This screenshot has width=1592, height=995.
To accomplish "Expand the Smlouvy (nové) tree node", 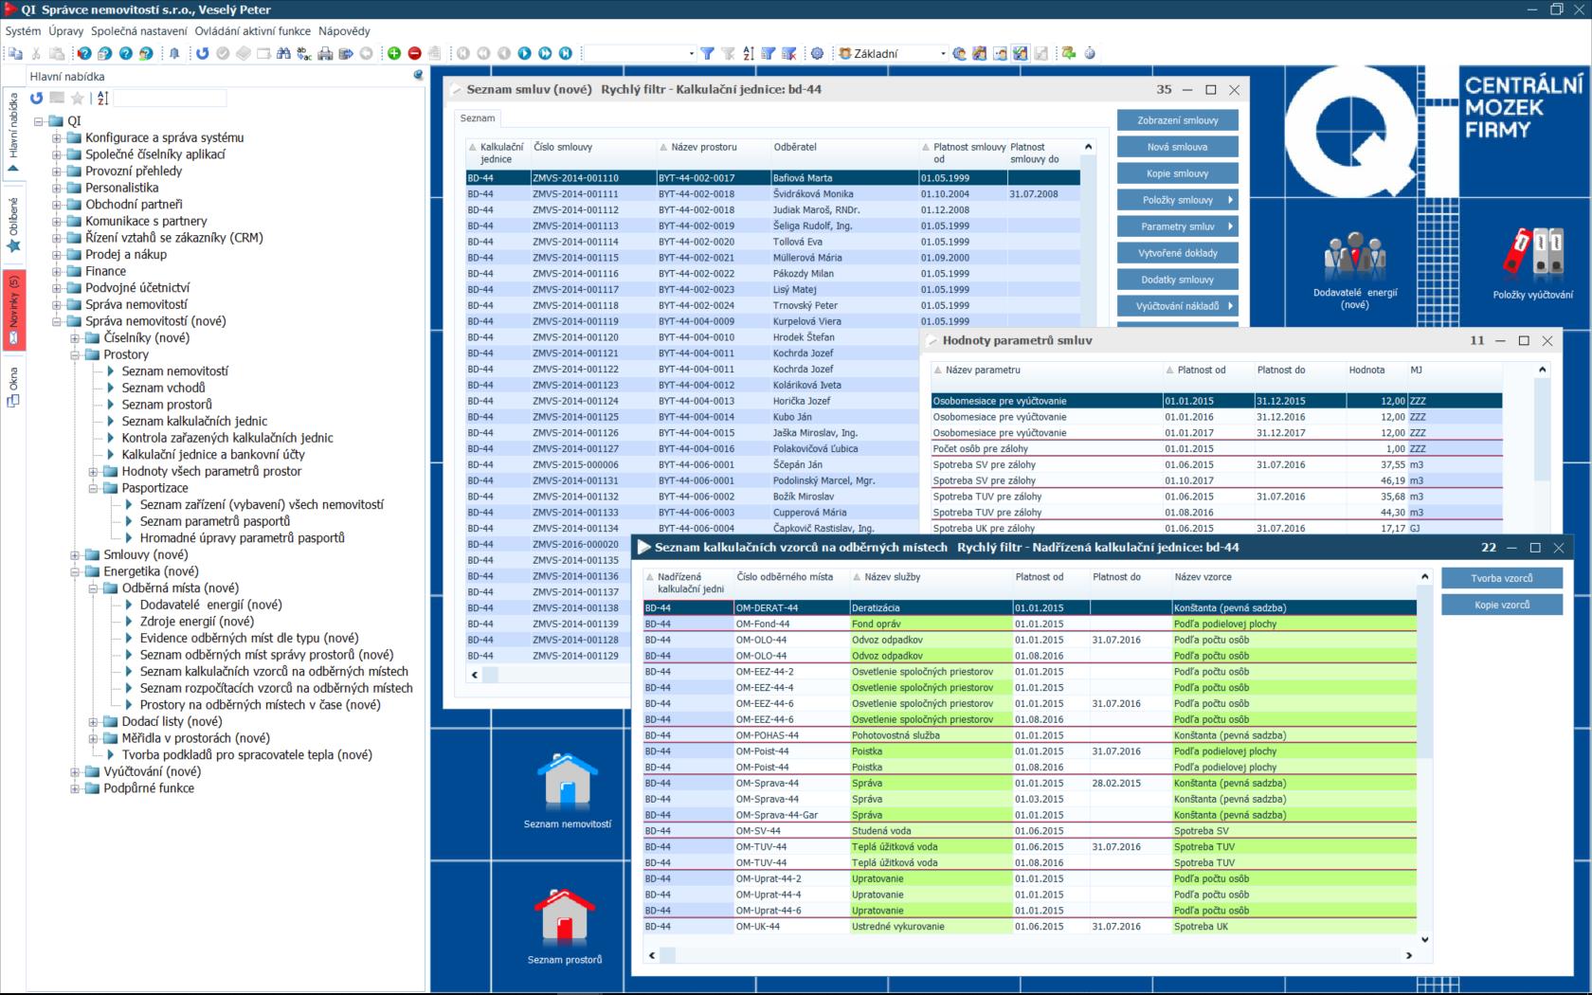I will click(75, 555).
